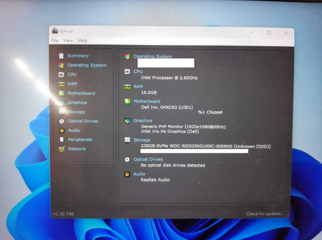Click the Audio speaker icon in summary pane
322x240 pixels.
[x=127, y=174]
